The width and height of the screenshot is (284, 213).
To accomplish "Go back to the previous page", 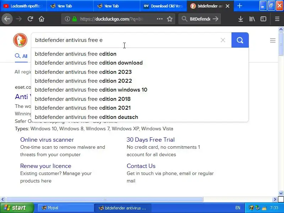I will click(x=7, y=19).
